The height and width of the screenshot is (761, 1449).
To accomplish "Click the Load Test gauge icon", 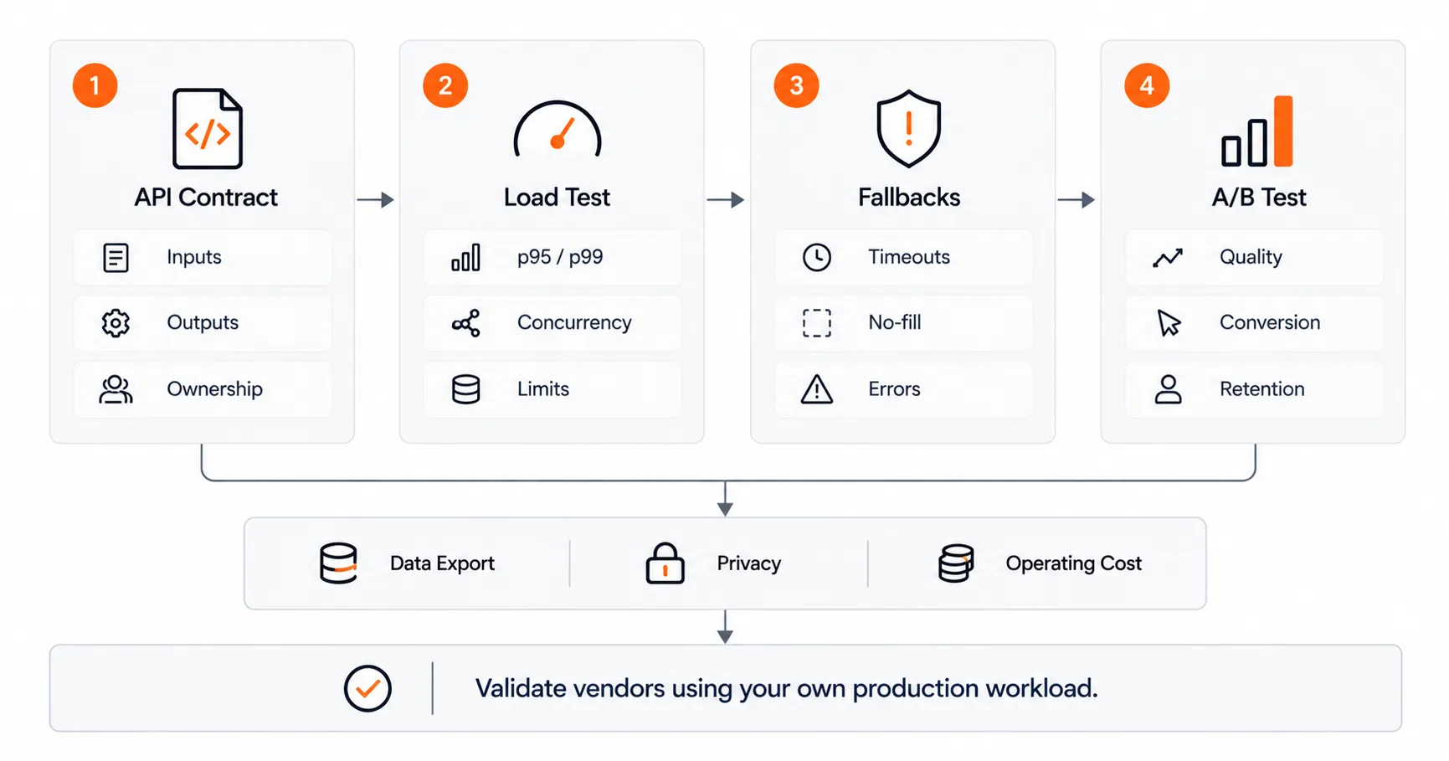I will 558,130.
